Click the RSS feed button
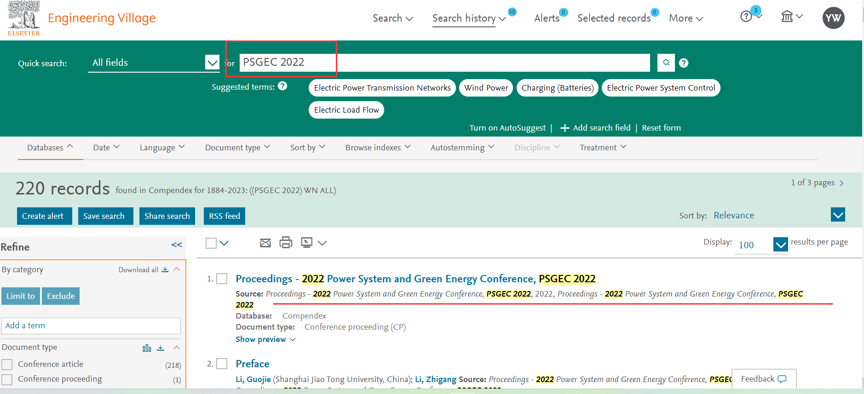This screenshot has width=864, height=394. (225, 216)
